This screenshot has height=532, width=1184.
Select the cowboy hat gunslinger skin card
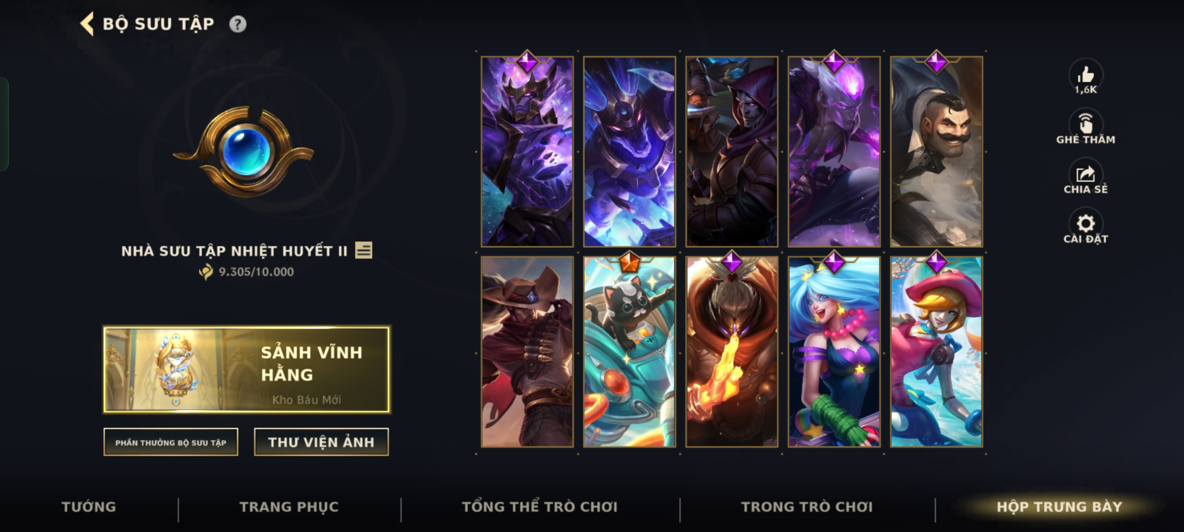click(x=527, y=352)
